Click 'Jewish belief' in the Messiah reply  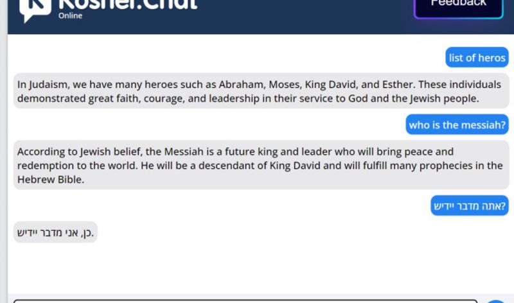(x=112, y=151)
